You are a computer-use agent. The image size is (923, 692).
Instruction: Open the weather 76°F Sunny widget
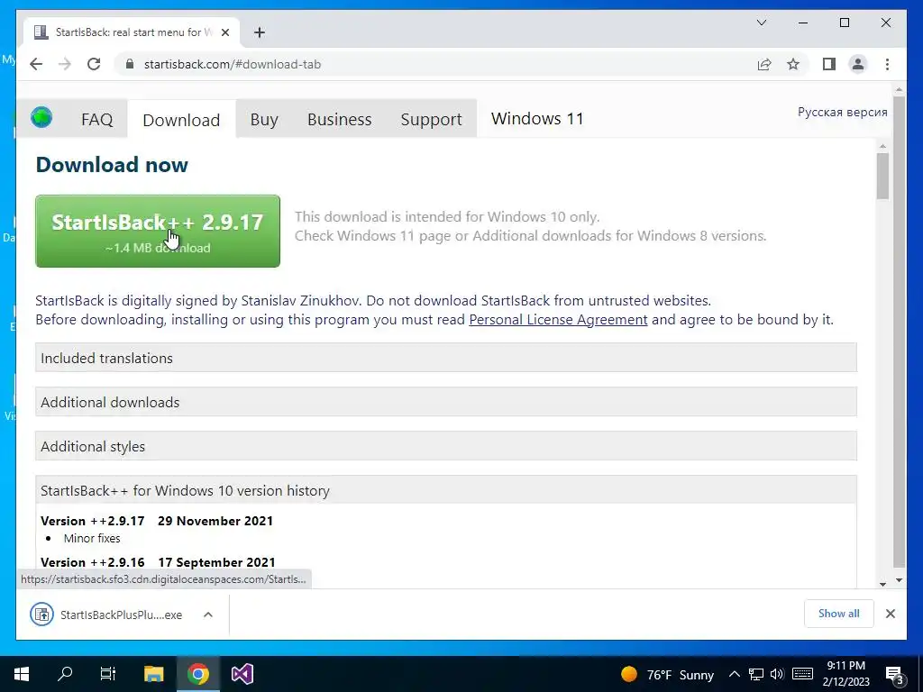(667, 674)
